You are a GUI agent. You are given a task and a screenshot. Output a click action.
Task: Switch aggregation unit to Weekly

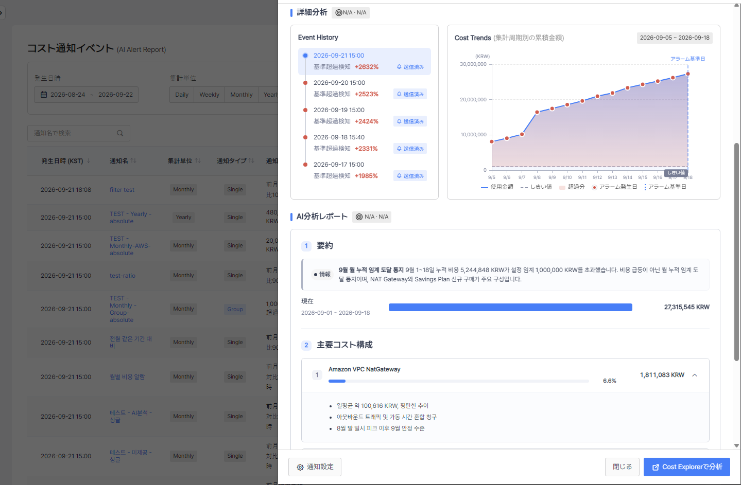pyautogui.click(x=209, y=95)
